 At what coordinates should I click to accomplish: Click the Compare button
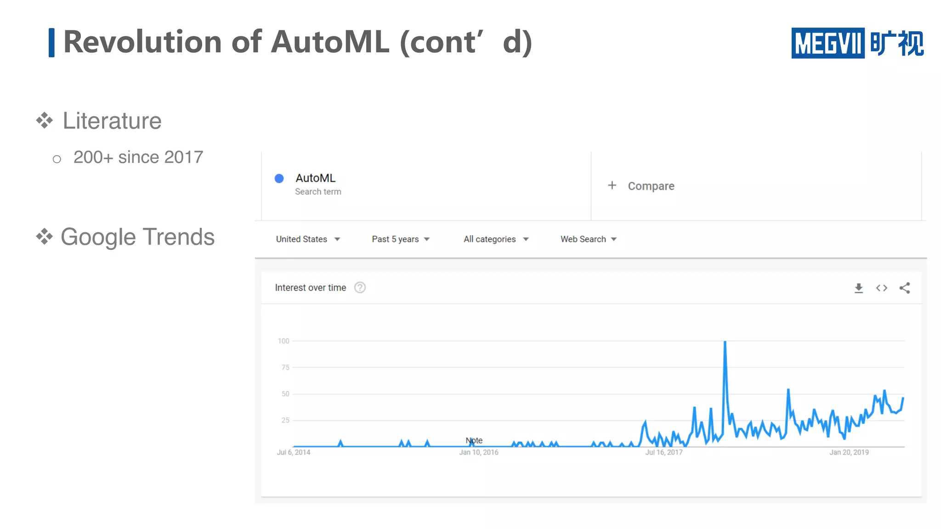[651, 186]
